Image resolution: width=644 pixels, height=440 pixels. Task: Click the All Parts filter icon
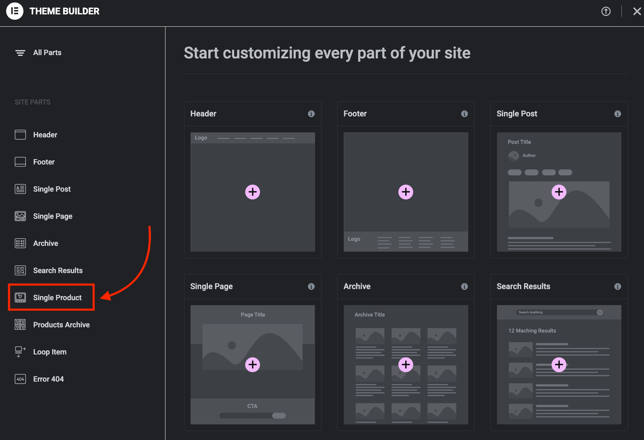pos(20,53)
